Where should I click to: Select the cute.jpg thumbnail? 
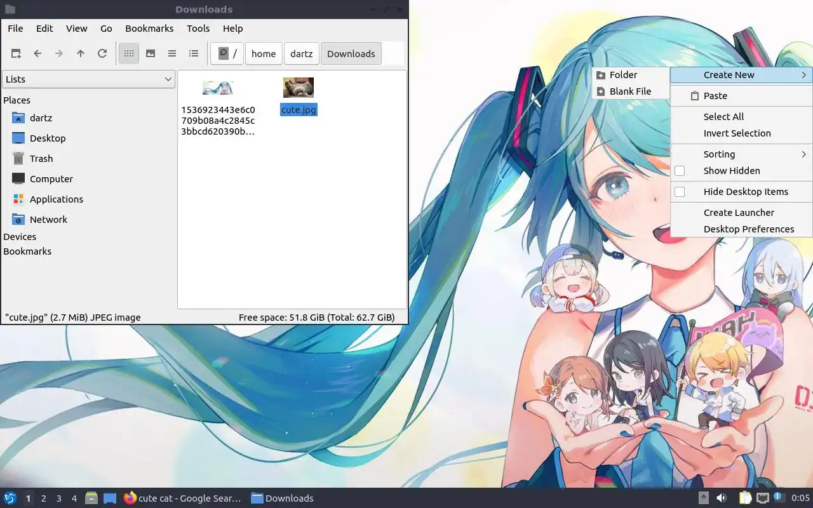tap(299, 88)
